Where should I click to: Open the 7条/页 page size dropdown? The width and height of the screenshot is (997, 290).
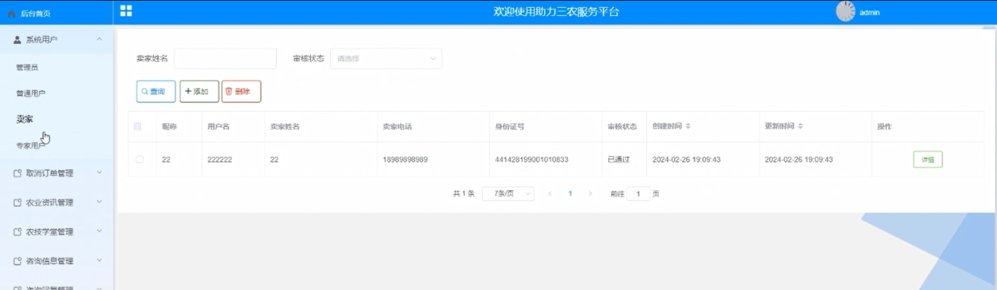[508, 194]
